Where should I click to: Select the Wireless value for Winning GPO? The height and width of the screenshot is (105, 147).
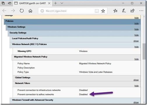[83, 51]
